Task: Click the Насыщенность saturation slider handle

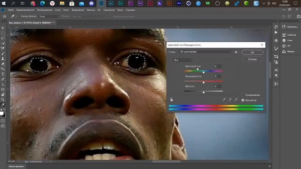Action: 204,82
